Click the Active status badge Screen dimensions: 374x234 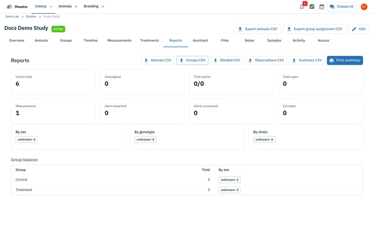click(x=58, y=29)
